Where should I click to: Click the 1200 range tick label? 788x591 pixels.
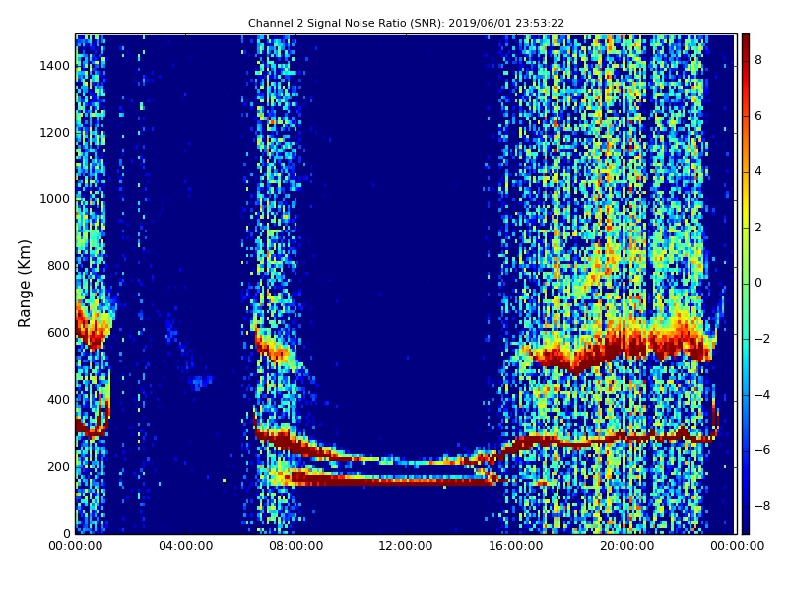(x=55, y=133)
